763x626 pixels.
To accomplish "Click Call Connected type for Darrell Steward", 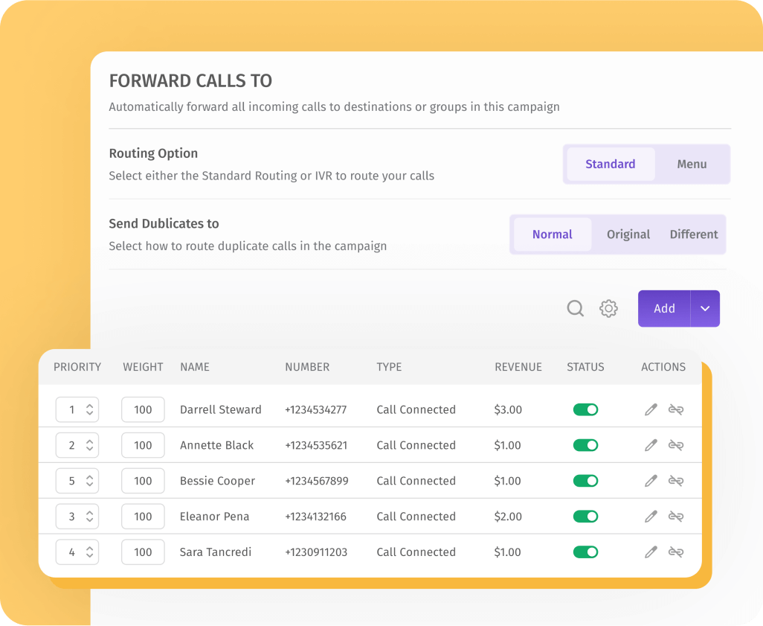I will [416, 409].
